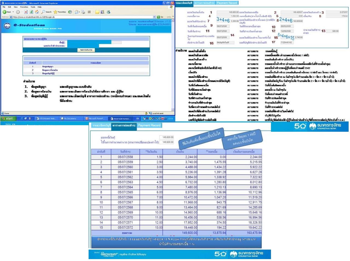
Task: Expand the Links toolbar chevron
Action: tap(173, 17)
